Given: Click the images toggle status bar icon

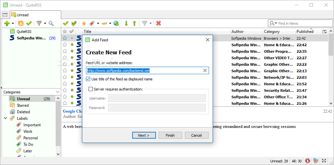Looking at the screenshot, I should (x=316, y=161).
